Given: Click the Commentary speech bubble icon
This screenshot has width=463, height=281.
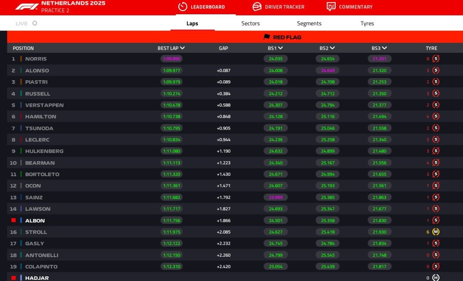Looking at the screenshot, I should click(331, 7).
